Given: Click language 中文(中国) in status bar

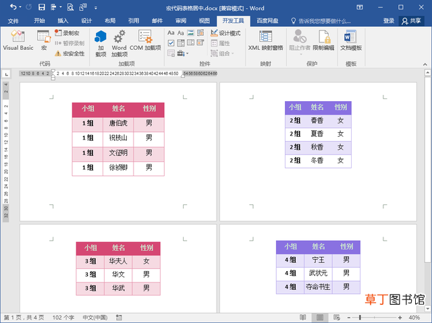Looking at the screenshot, I should pos(95,318).
